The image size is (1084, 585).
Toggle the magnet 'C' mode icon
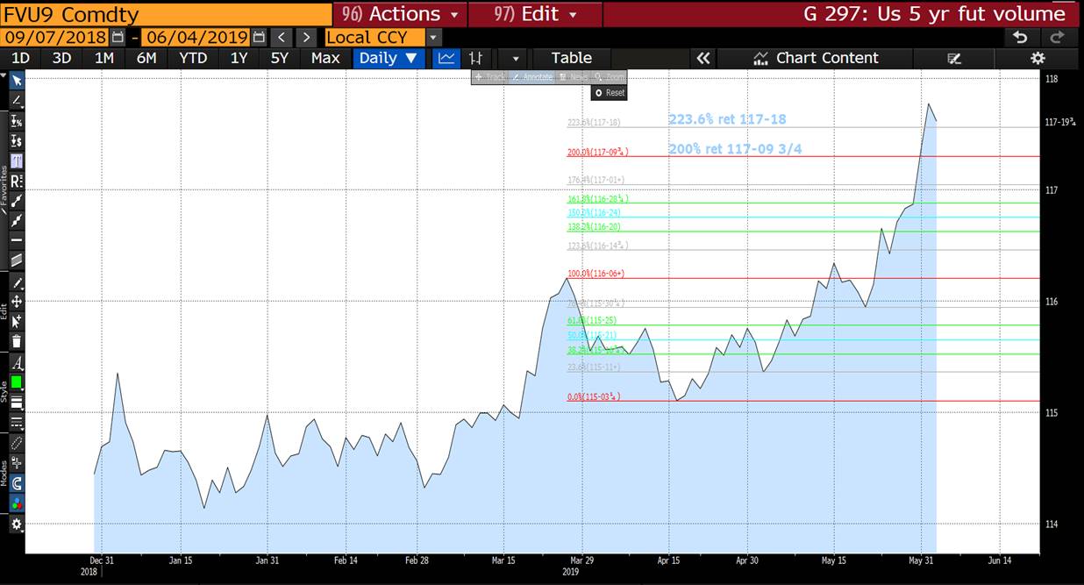(17, 483)
